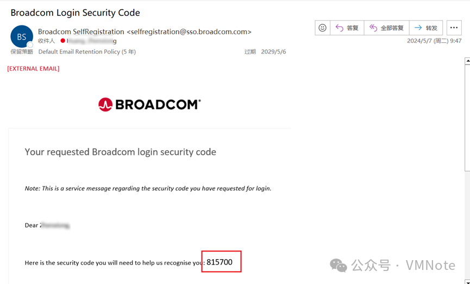Click the received timestamp 2024/5/7 9:47

point(434,41)
